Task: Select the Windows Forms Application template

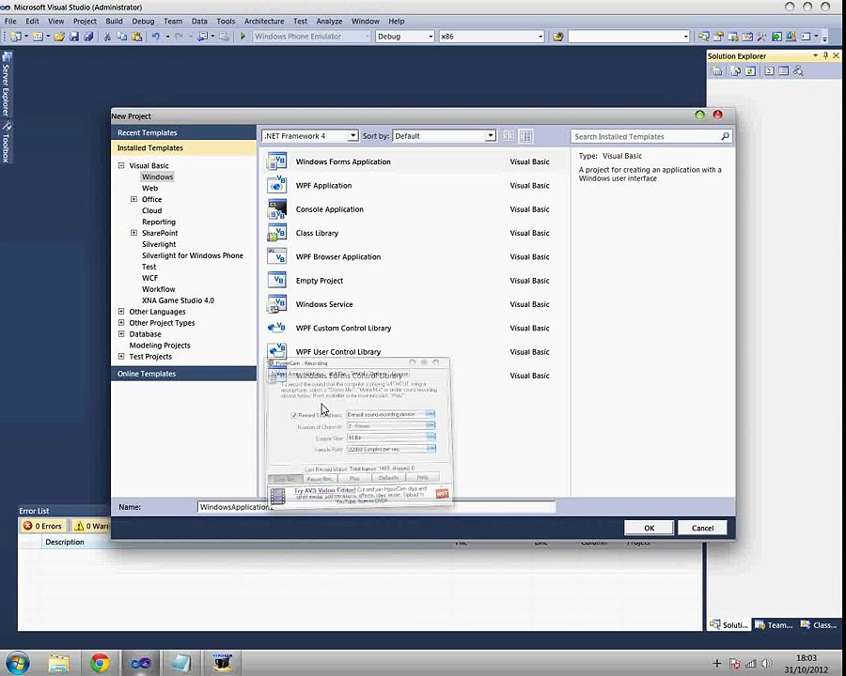Action: tap(413, 161)
